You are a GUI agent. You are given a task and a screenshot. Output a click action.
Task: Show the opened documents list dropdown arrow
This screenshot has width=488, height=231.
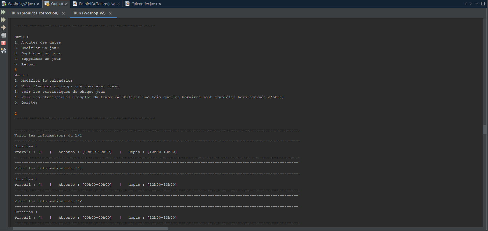pos(477,4)
